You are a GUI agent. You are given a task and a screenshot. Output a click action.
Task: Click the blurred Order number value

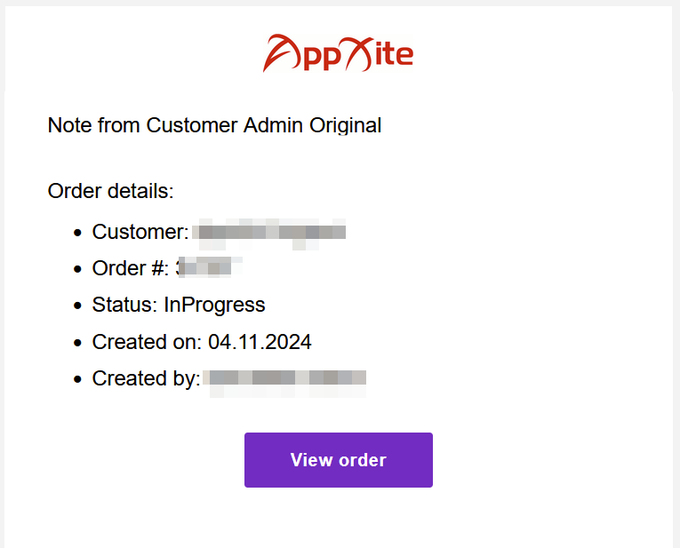pyautogui.click(x=209, y=267)
